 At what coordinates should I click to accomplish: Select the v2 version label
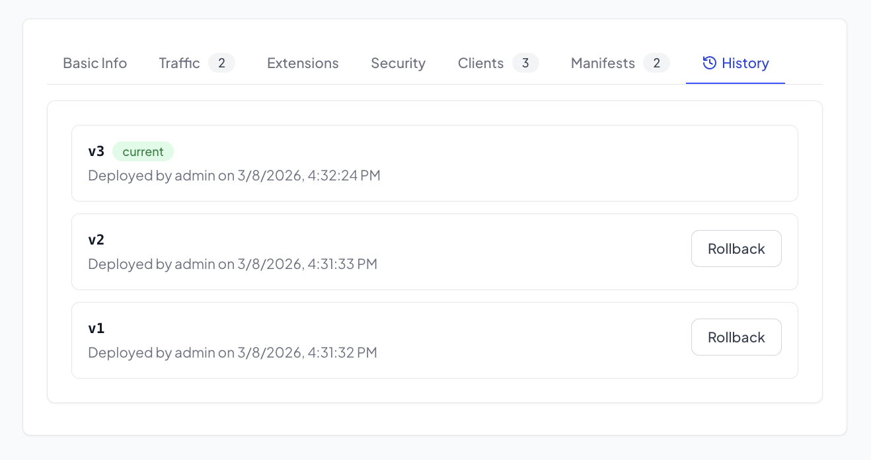(96, 239)
